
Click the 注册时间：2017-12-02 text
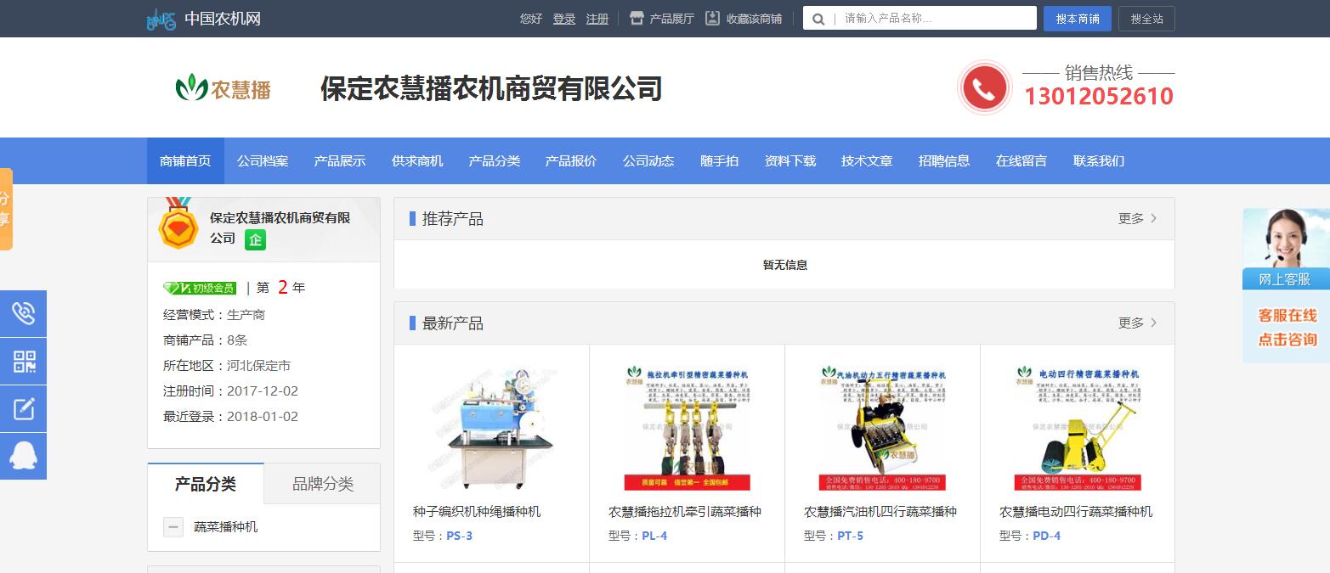tap(230, 391)
